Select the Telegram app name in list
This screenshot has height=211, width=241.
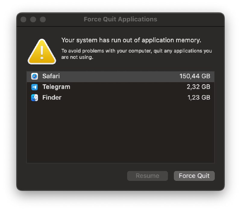pyautogui.click(x=56, y=87)
